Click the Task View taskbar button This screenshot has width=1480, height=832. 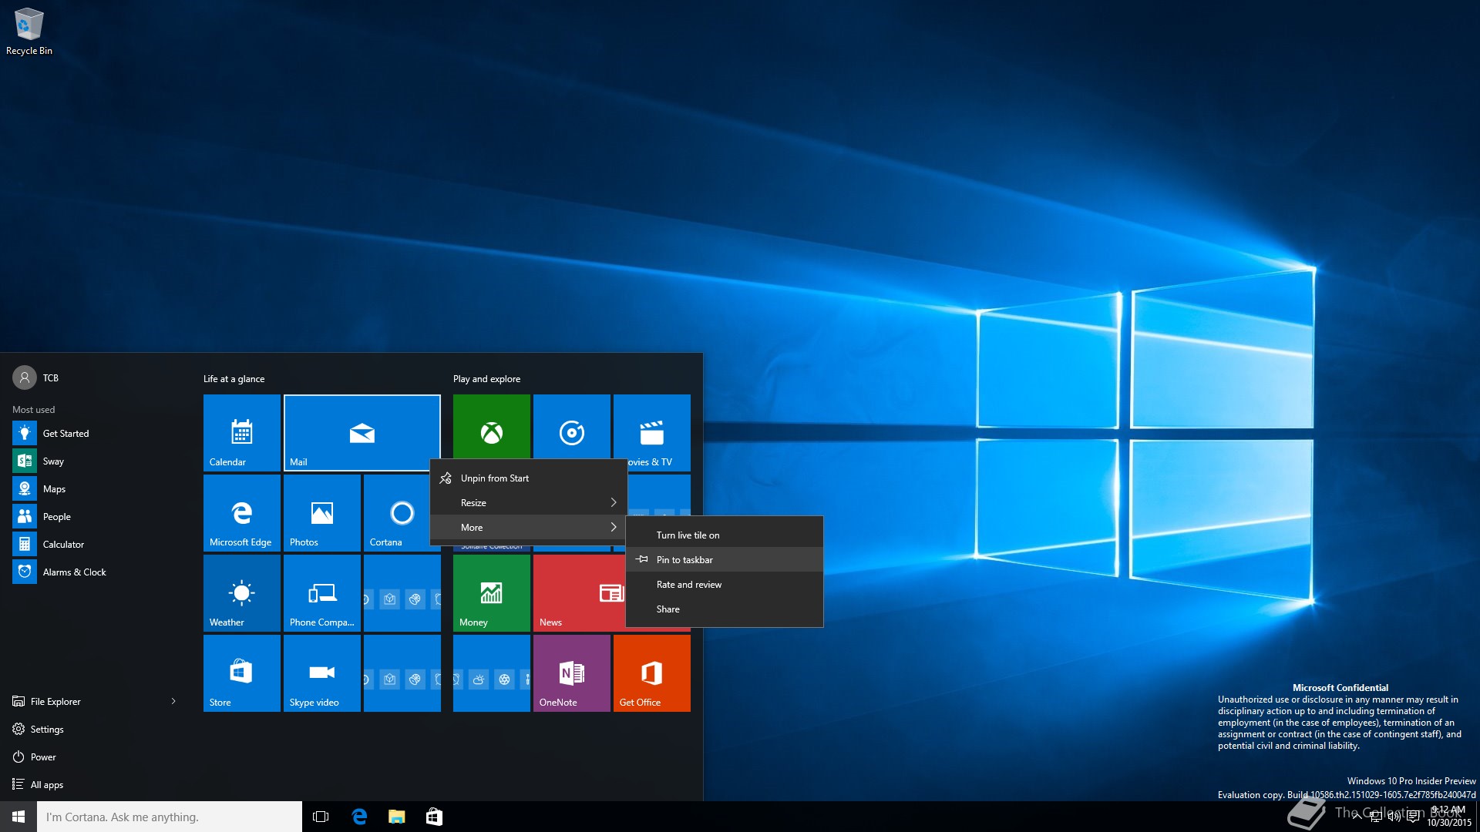pyautogui.click(x=321, y=817)
